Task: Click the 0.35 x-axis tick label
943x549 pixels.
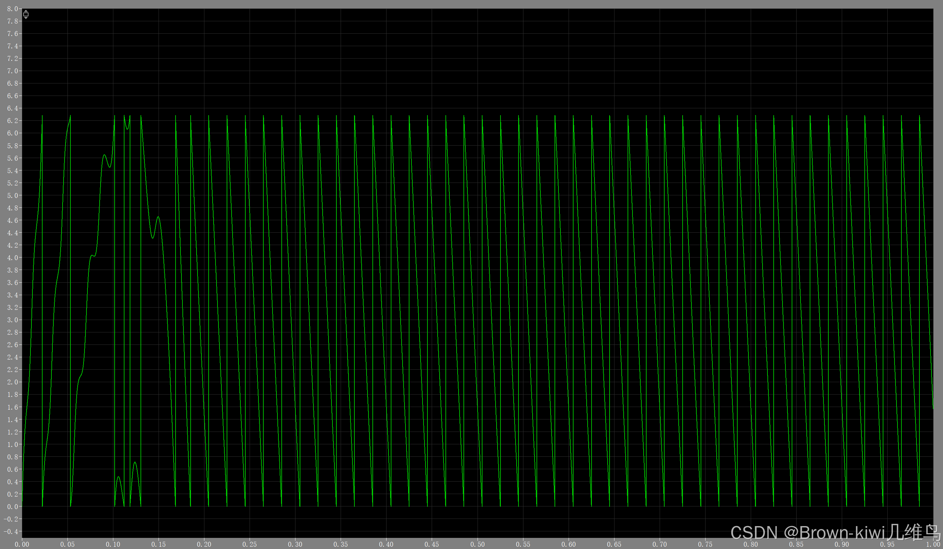Action: [x=341, y=544]
